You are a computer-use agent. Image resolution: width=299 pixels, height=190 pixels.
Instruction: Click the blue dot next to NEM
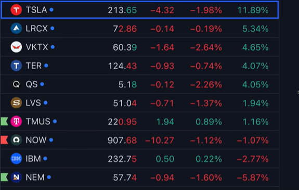pyautogui.click(x=49, y=177)
